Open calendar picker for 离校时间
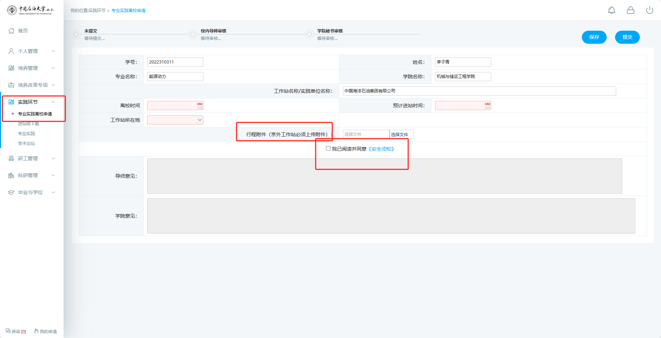 (x=200, y=105)
